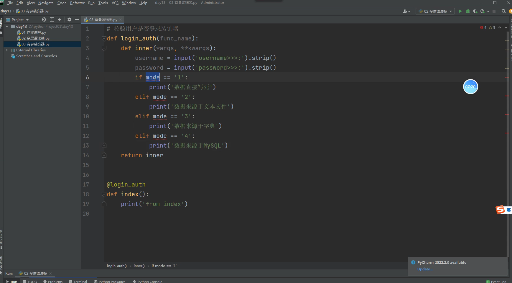512x283 pixels.
Task: Jump to previous highlighted error arrow
Action: [x=500, y=27]
